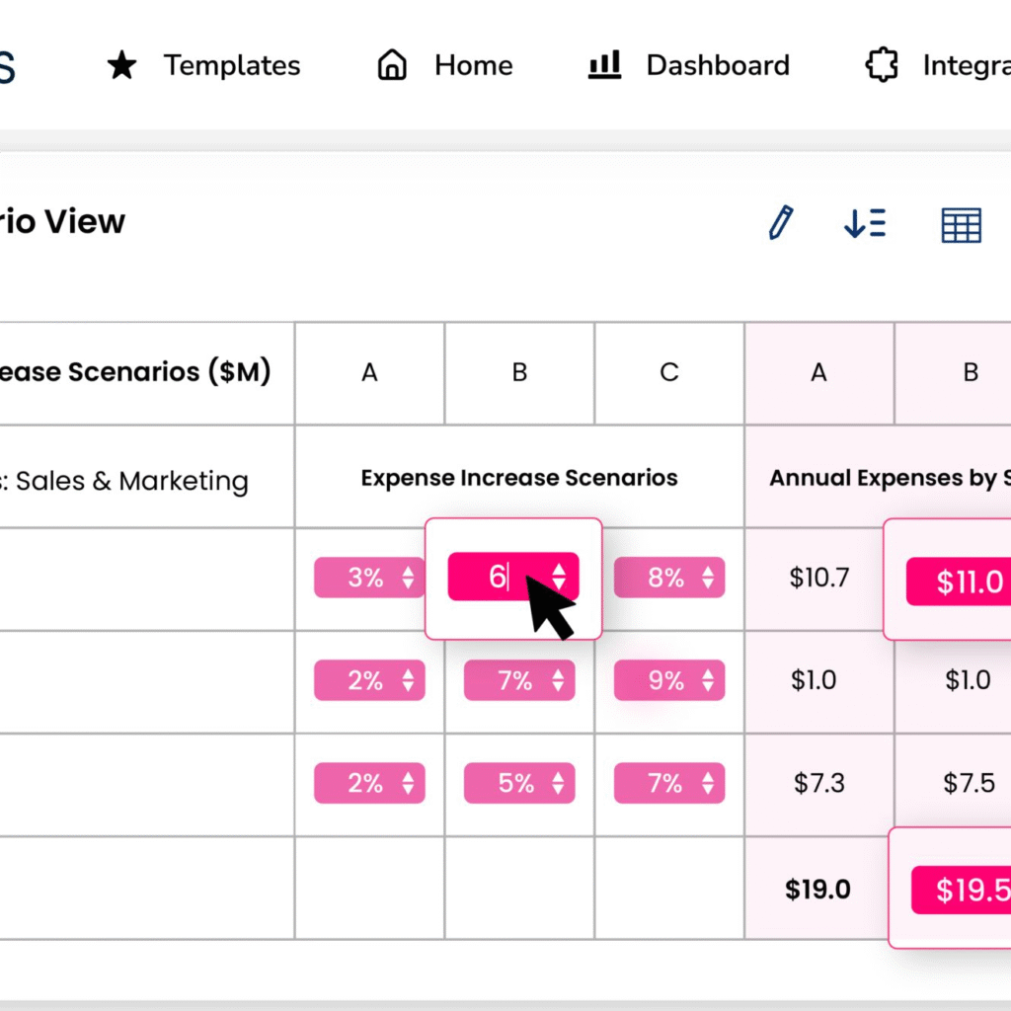Click the active field showing 6
Viewport: 1011px width, 1011px height.
pyautogui.click(x=513, y=577)
